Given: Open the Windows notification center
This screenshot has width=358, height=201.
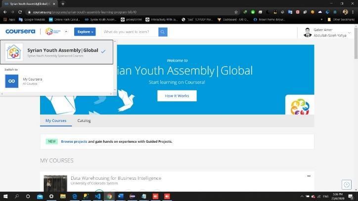Looking at the screenshot, I should (x=351, y=196).
